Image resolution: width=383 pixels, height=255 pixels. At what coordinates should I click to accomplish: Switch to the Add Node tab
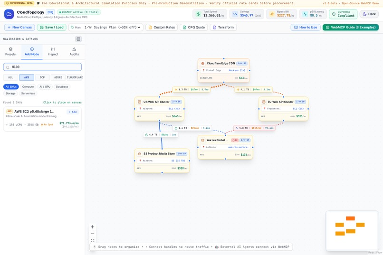[32, 52]
